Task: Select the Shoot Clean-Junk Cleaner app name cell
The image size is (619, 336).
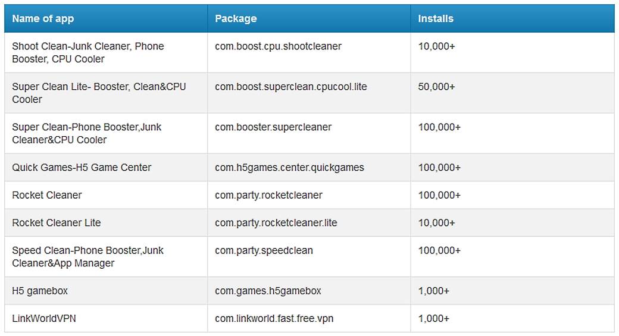Action: 87,52
